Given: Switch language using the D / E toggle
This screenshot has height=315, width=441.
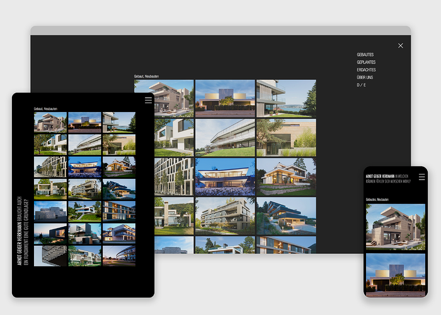Looking at the screenshot, I should (x=361, y=85).
